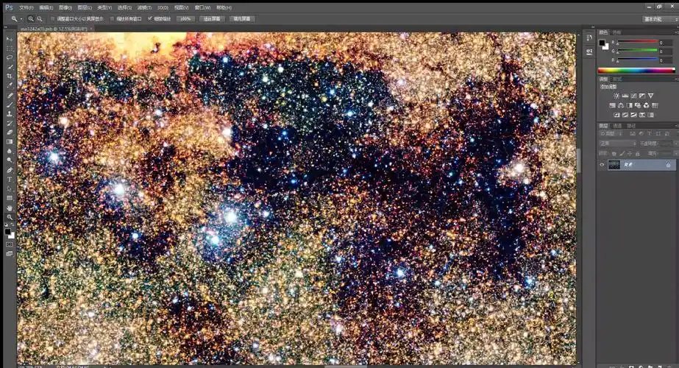Select the Rectangular Marquee tool

click(x=10, y=48)
